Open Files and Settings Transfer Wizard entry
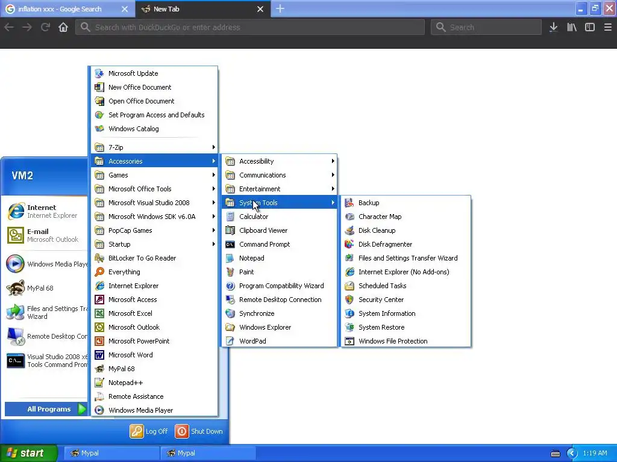Image resolution: width=617 pixels, height=462 pixels. 406,258
